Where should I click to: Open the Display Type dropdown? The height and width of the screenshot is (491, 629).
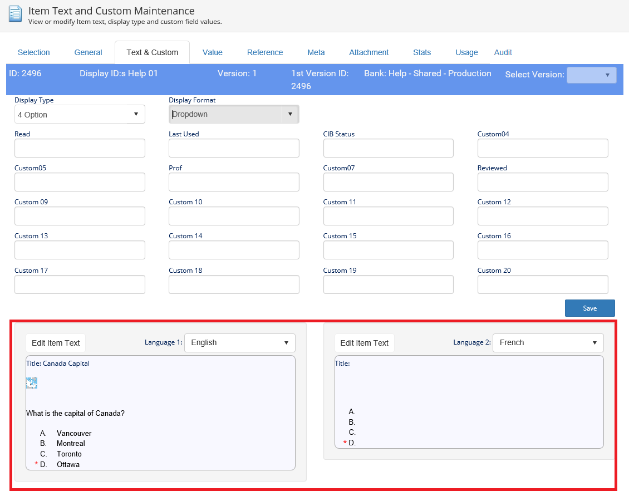click(x=80, y=114)
